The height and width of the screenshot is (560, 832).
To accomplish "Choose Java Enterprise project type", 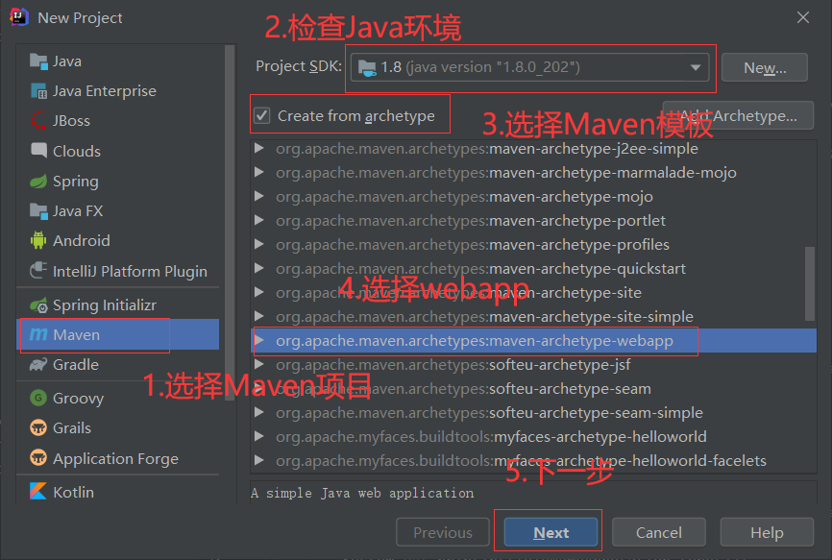I will coord(120,91).
